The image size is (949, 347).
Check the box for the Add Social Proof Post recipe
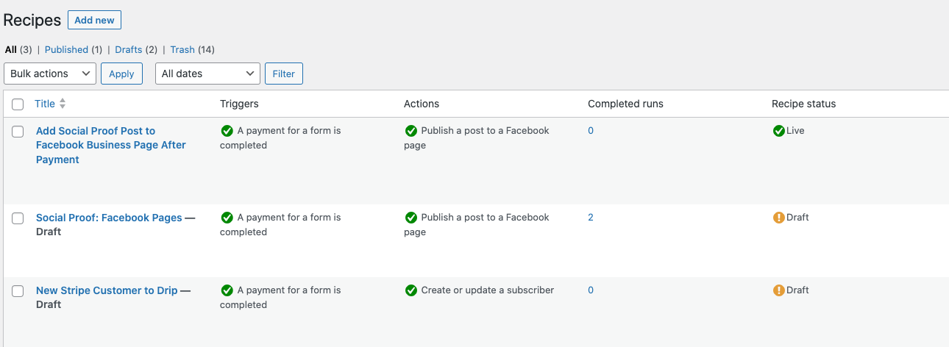18,132
